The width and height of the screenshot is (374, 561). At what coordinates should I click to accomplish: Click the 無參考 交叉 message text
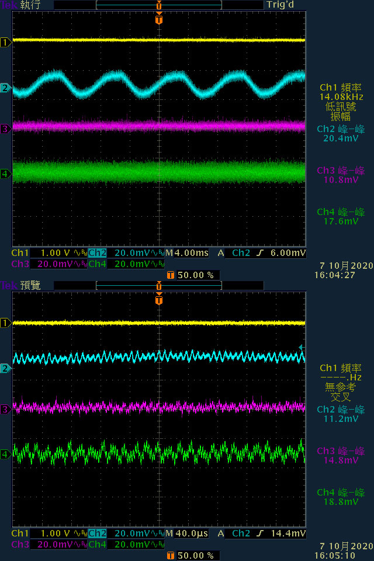tap(340, 392)
